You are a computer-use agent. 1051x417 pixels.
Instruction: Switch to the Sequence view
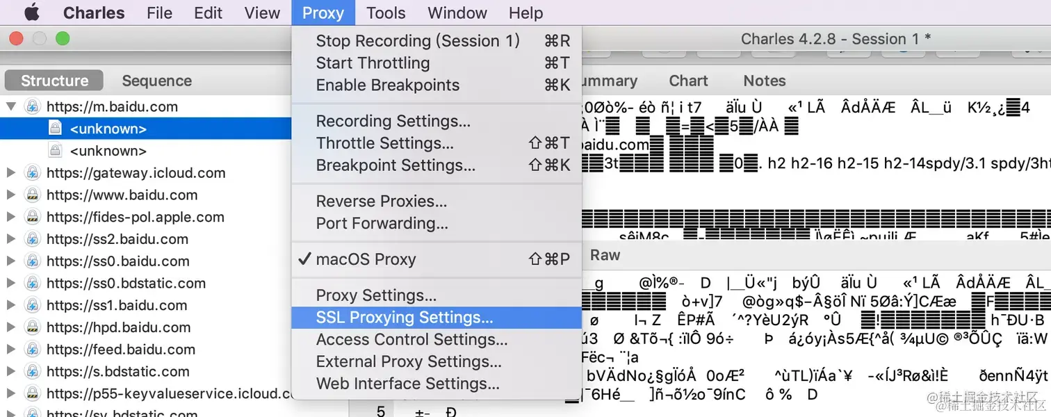tap(157, 81)
